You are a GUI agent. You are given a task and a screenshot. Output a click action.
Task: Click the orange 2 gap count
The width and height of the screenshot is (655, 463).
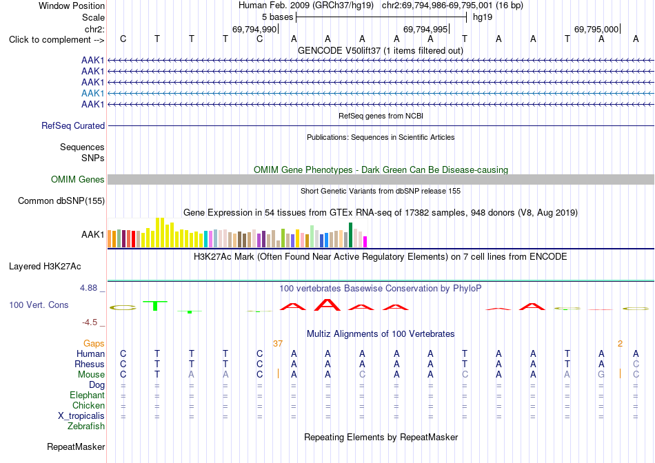(x=620, y=343)
